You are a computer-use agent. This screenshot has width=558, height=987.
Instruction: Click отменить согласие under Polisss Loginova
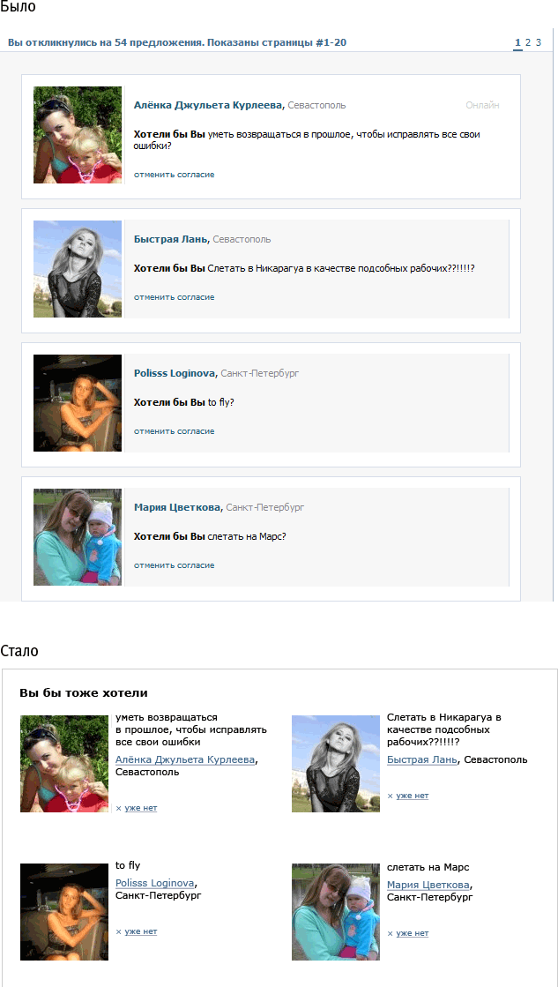[x=175, y=431]
